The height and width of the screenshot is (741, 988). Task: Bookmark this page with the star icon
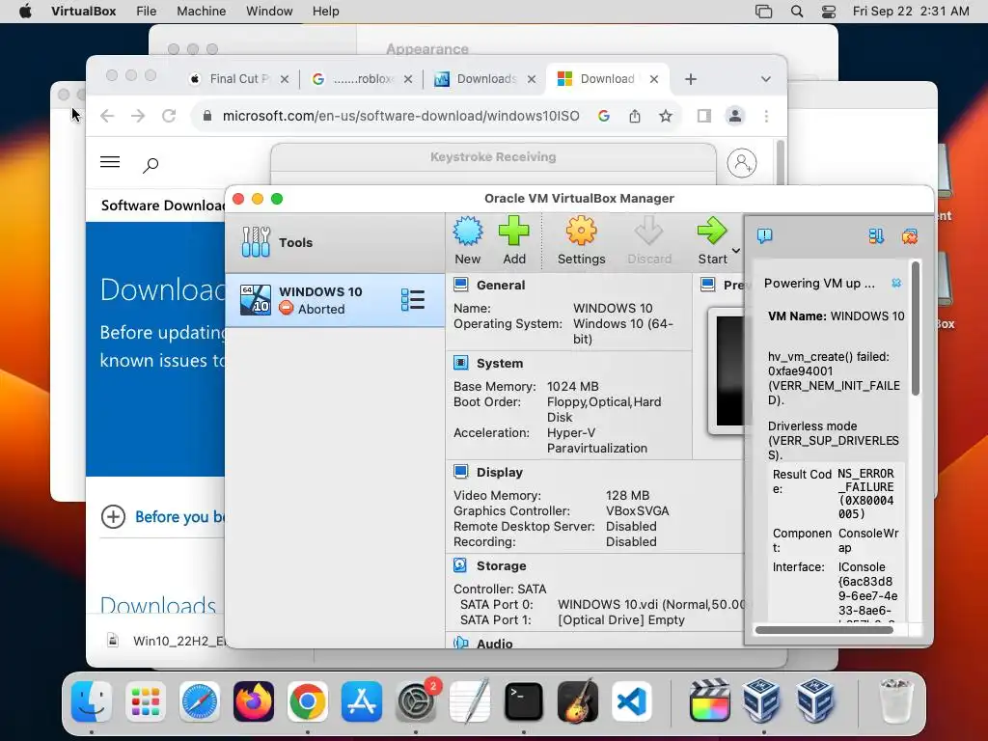666,116
